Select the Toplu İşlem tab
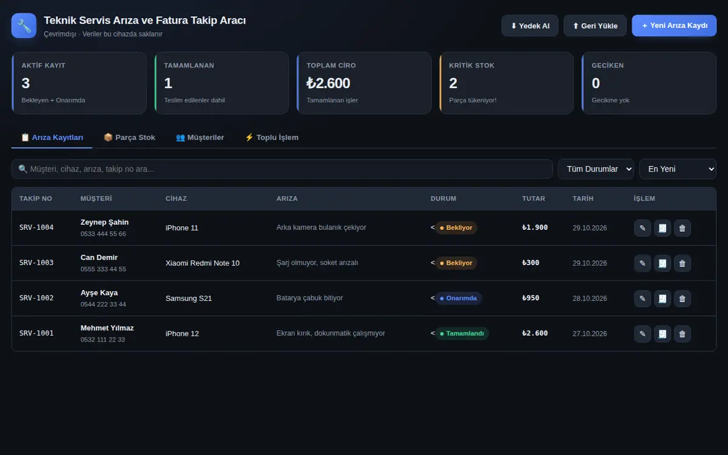728x455 pixels. pos(271,138)
